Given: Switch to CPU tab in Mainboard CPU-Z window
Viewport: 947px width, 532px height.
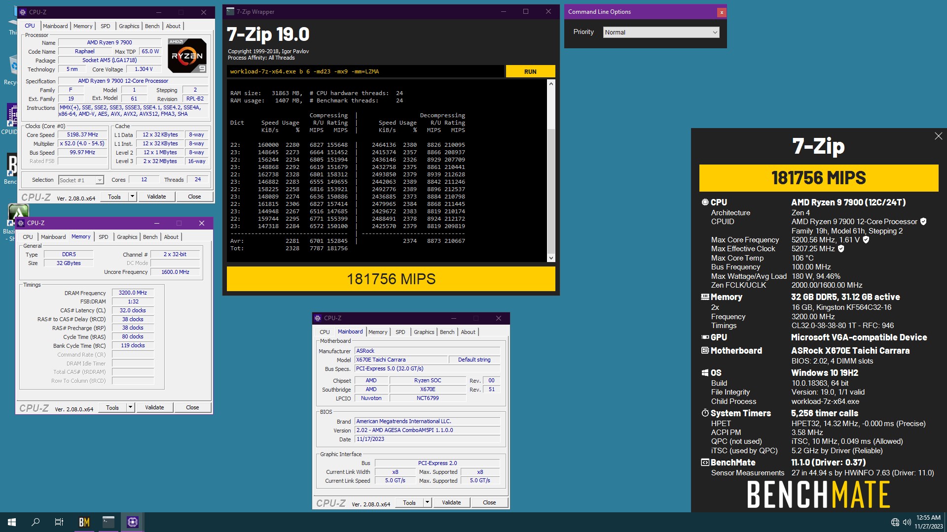Looking at the screenshot, I should pyautogui.click(x=325, y=332).
